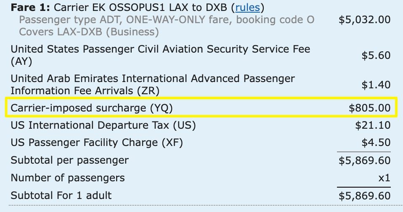Select the US International Departure Tax label

coord(103,125)
